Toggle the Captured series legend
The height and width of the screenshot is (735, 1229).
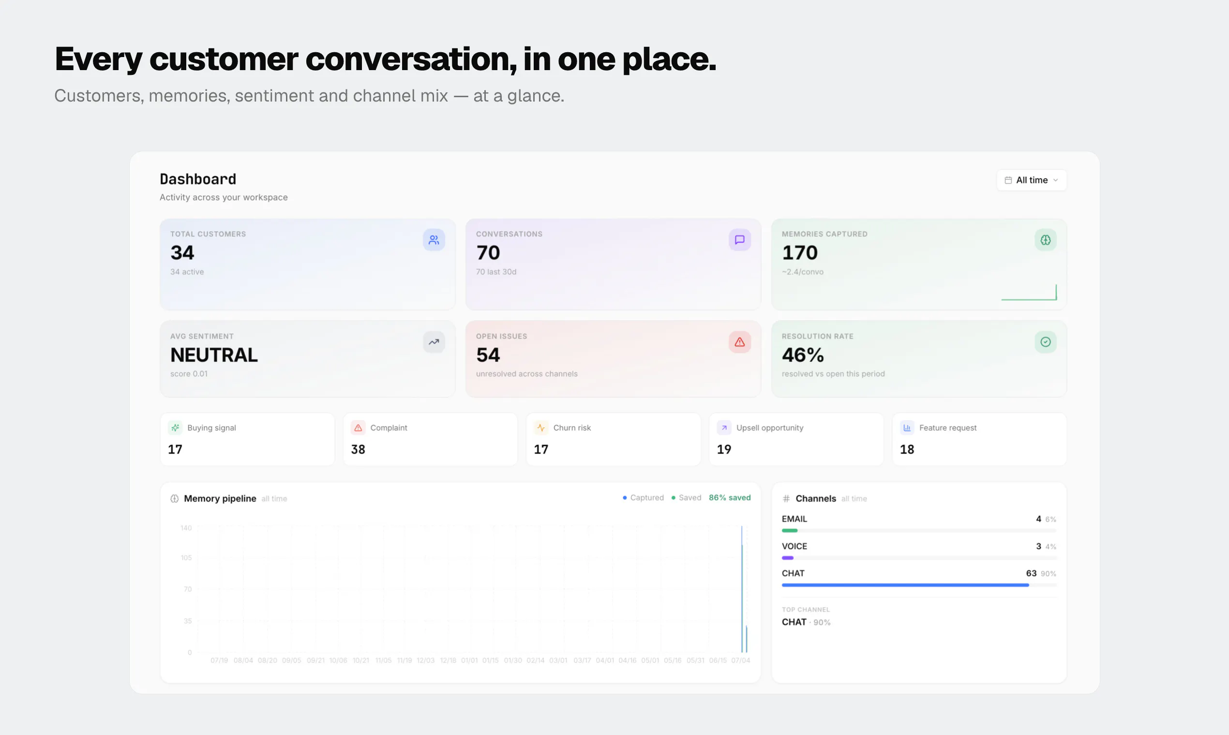(x=643, y=498)
